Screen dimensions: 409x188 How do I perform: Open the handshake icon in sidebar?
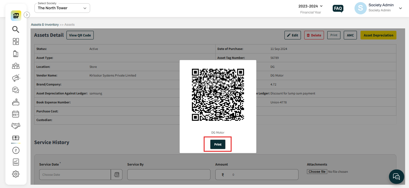point(16,126)
